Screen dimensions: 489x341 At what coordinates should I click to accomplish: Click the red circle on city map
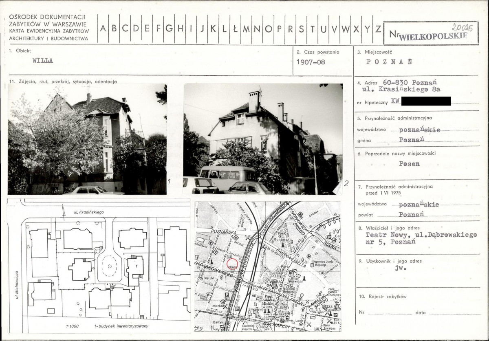(232, 264)
